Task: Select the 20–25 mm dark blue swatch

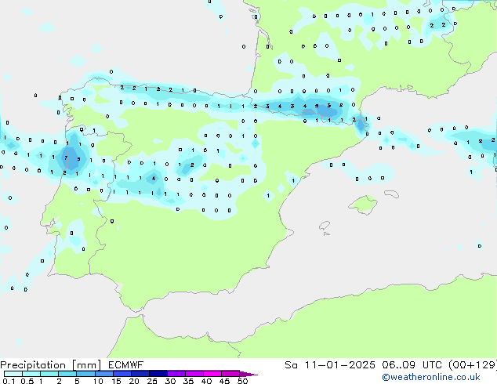Action: coord(140,374)
